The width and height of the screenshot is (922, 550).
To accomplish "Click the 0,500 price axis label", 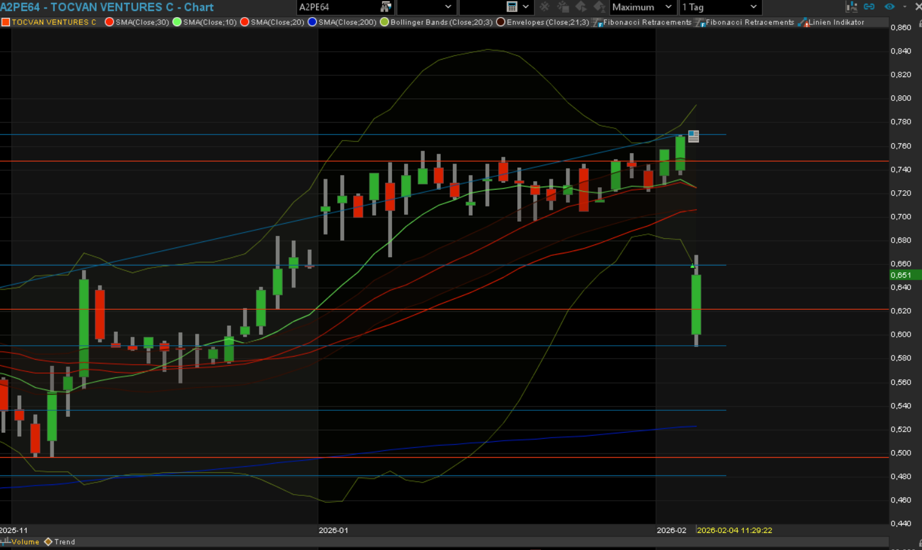I will click(901, 453).
